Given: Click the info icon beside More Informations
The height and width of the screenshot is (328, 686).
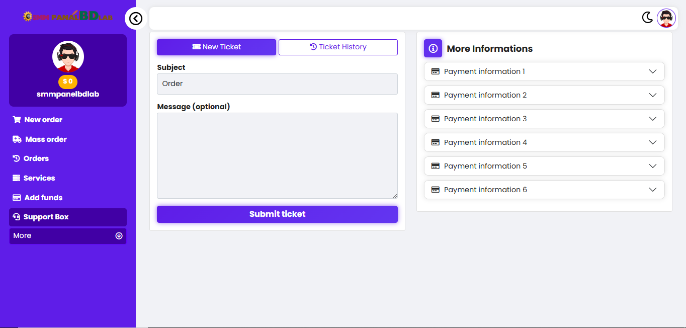Looking at the screenshot, I should coord(433,48).
